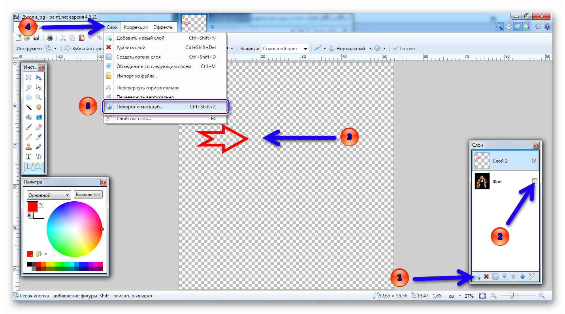565x314 pixels.
Task: Click the Больше >> button in palette
Action: pyautogui.click(x=88, y=195)
